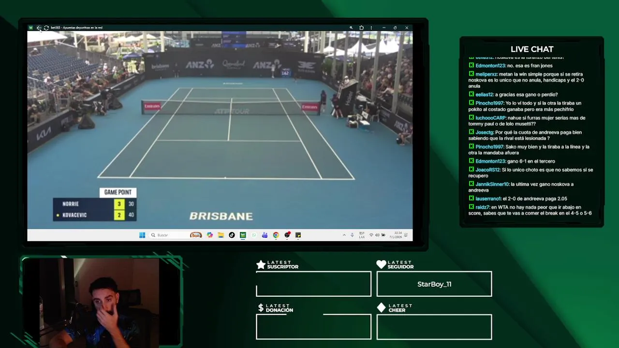619x348 pixels.
Task: Click the GAME POINT label on scoreboard
Action: 118,192
